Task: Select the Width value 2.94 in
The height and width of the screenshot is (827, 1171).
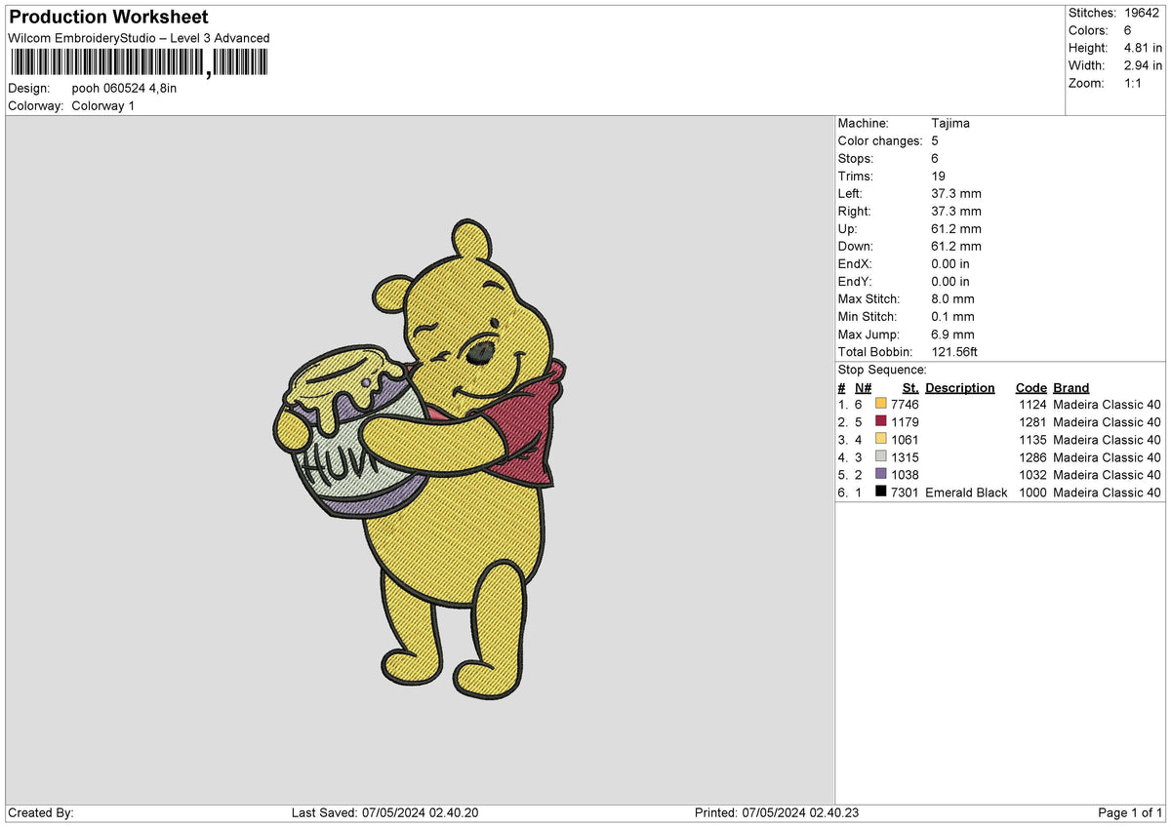Action: pos(1143,65)
